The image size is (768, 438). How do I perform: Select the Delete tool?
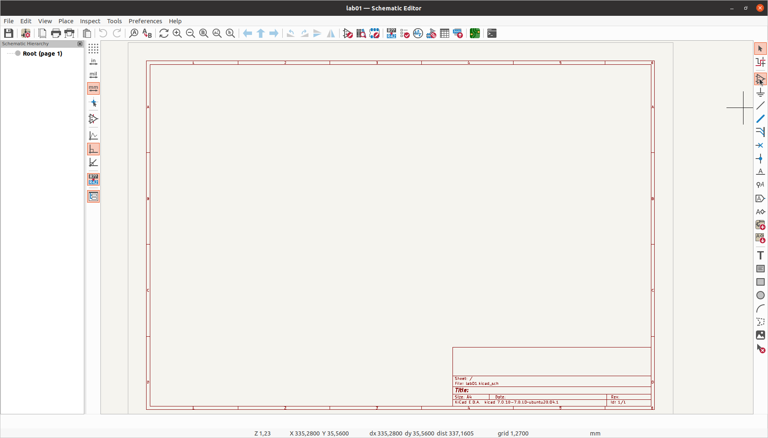point(761,349)
